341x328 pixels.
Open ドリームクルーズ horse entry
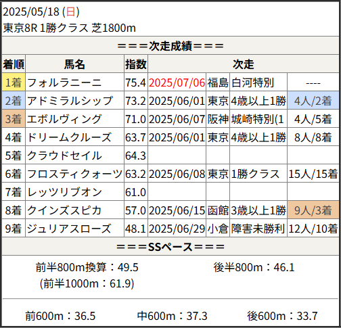[x=69, y=137]
